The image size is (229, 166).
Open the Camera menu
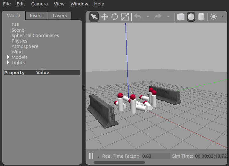click(x=39, y=4)
